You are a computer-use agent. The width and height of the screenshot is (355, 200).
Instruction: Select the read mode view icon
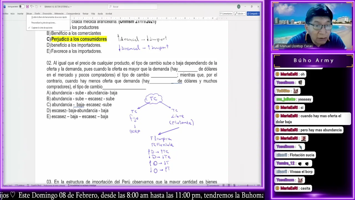pos(224,185)
